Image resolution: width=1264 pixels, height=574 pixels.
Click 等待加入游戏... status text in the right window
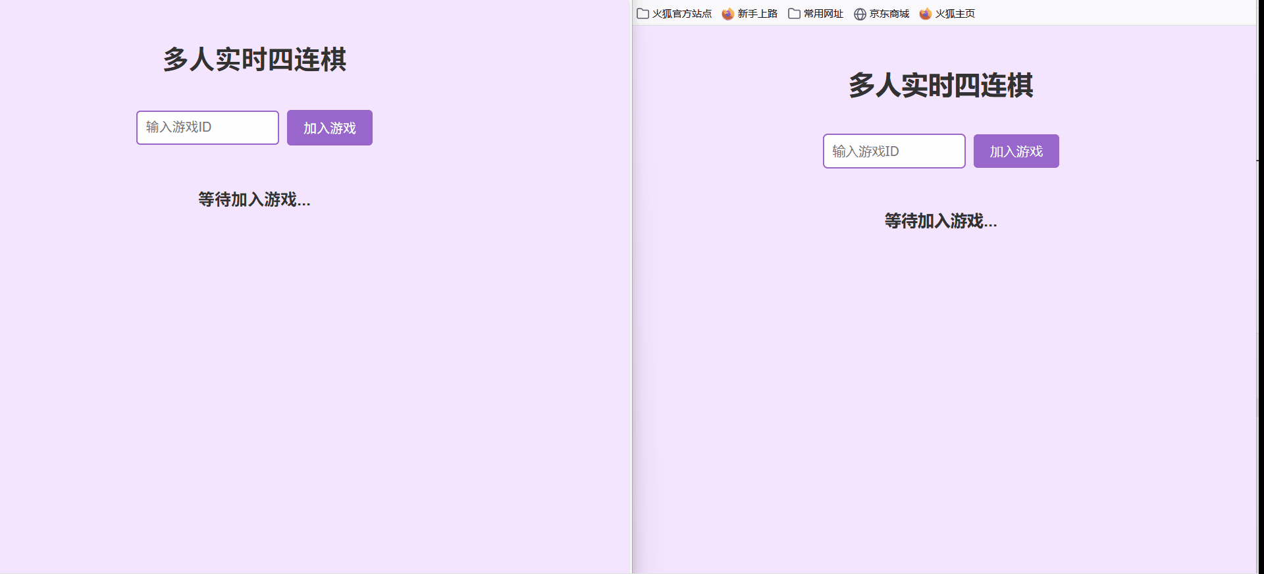coord(941,221)
